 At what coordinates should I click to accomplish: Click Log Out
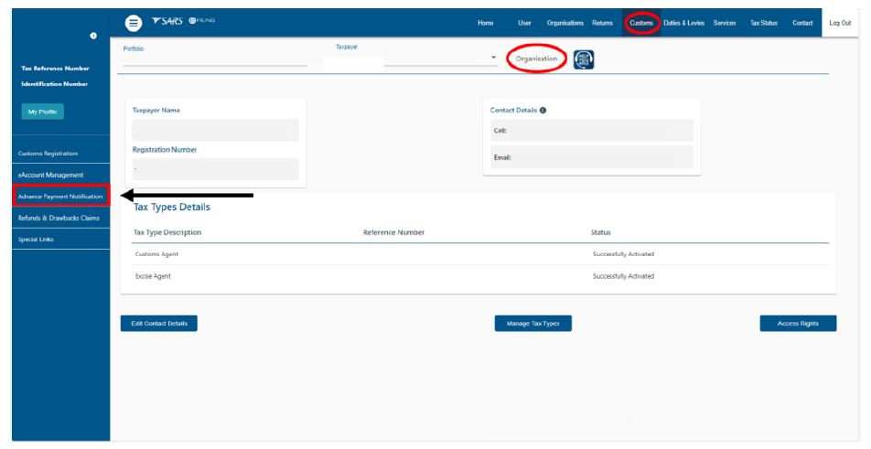840,23
